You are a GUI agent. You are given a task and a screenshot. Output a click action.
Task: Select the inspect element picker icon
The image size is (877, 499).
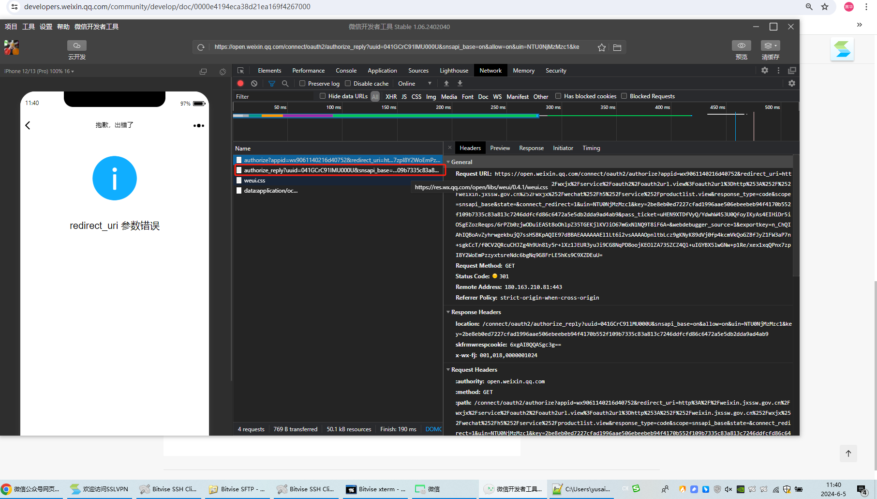[240, 71]
